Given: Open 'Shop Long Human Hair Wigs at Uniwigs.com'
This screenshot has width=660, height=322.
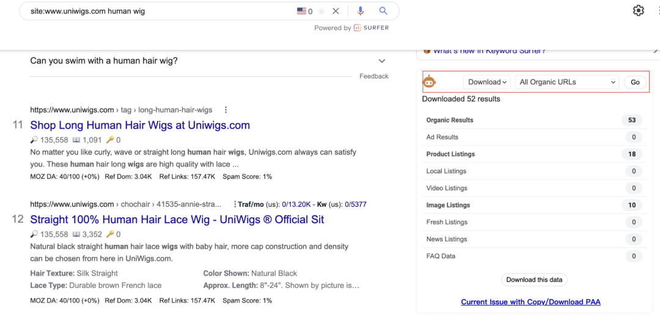Looking at the screenshot, I should pyautogui.click(x=140, y=125).
